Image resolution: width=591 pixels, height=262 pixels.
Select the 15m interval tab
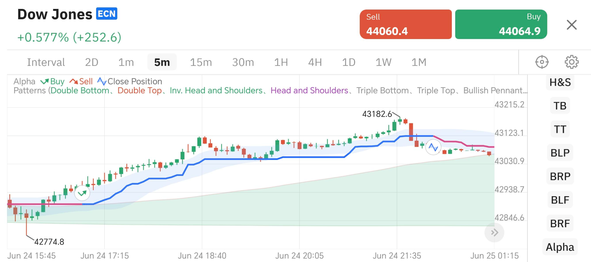[201, 62]
